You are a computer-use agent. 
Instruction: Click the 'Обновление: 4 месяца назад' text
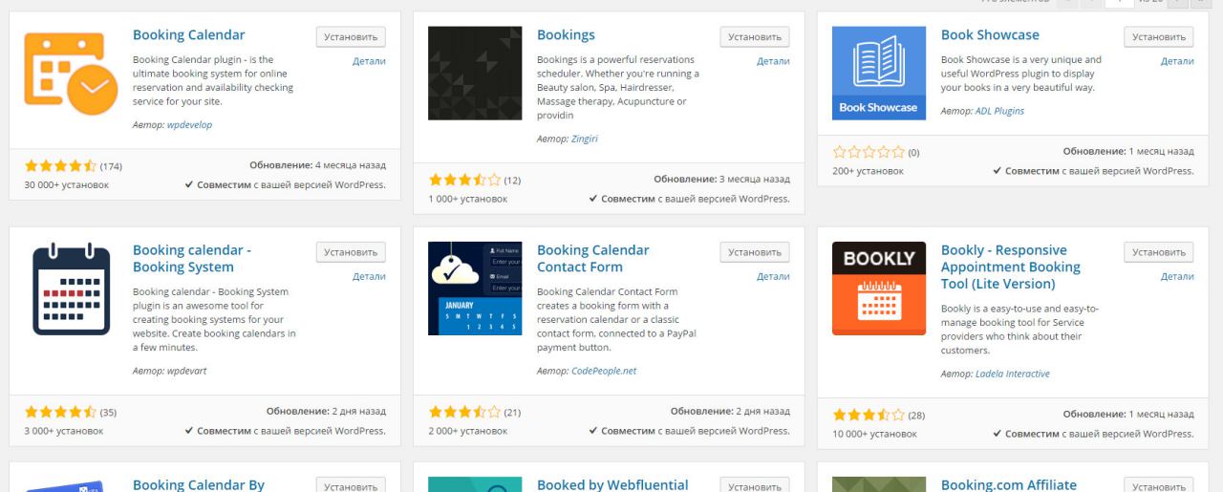coord(317,165)
